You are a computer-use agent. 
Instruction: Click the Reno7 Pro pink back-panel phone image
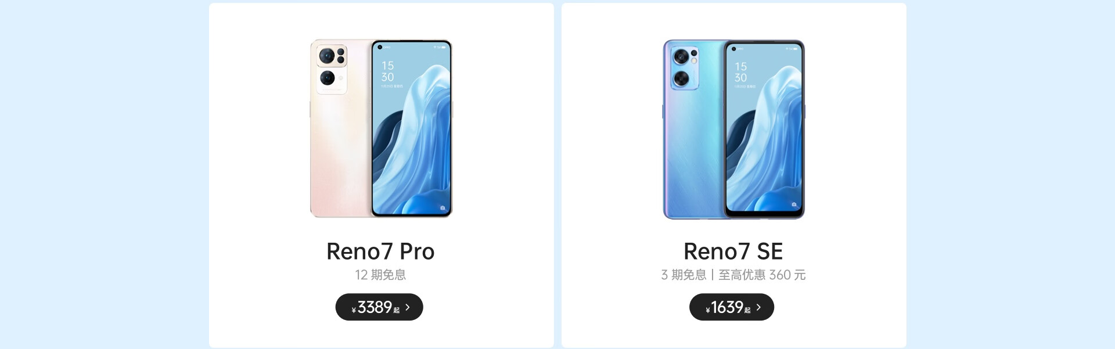click(341, 128)
